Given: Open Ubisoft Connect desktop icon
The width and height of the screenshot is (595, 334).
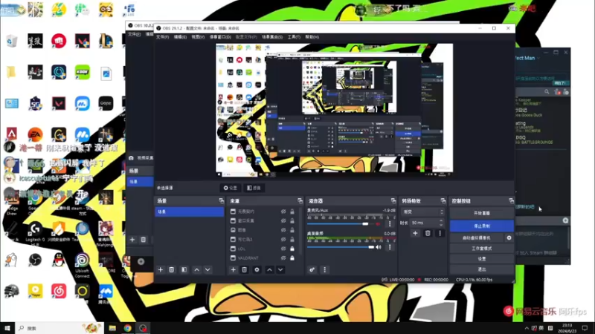Looking at the screenshot, I should point(82,264).
